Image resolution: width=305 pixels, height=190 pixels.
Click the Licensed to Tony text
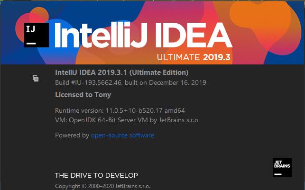click(x=83, y=95)
